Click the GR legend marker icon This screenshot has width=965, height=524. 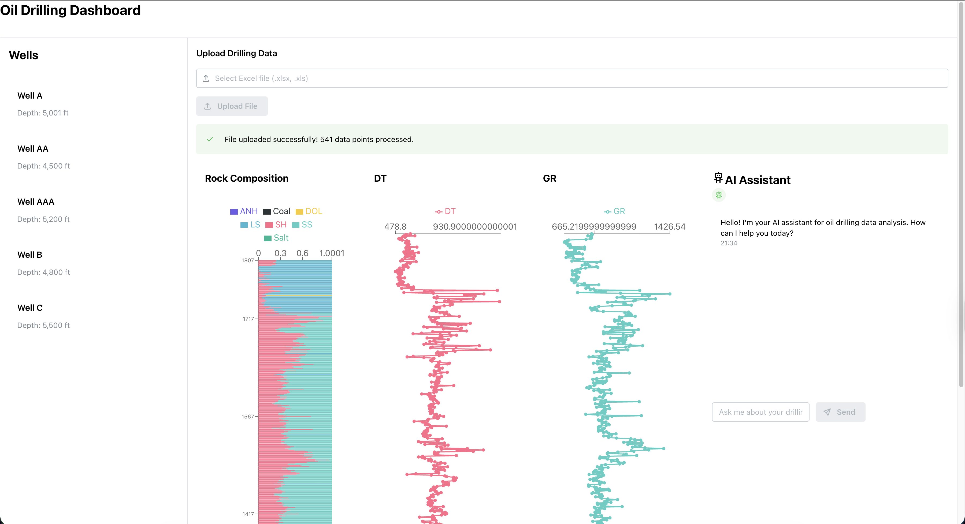pos(607,212)
